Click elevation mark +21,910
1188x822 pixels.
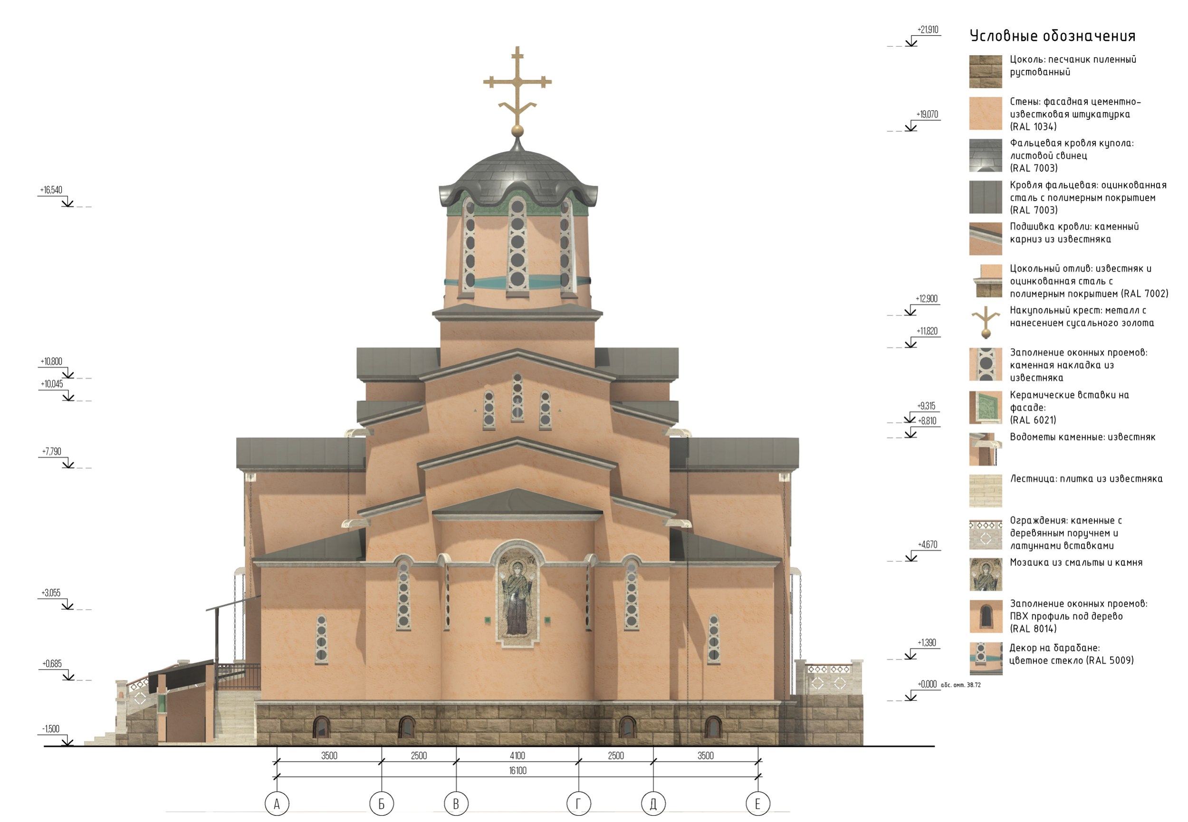click(x=928, y=30)
